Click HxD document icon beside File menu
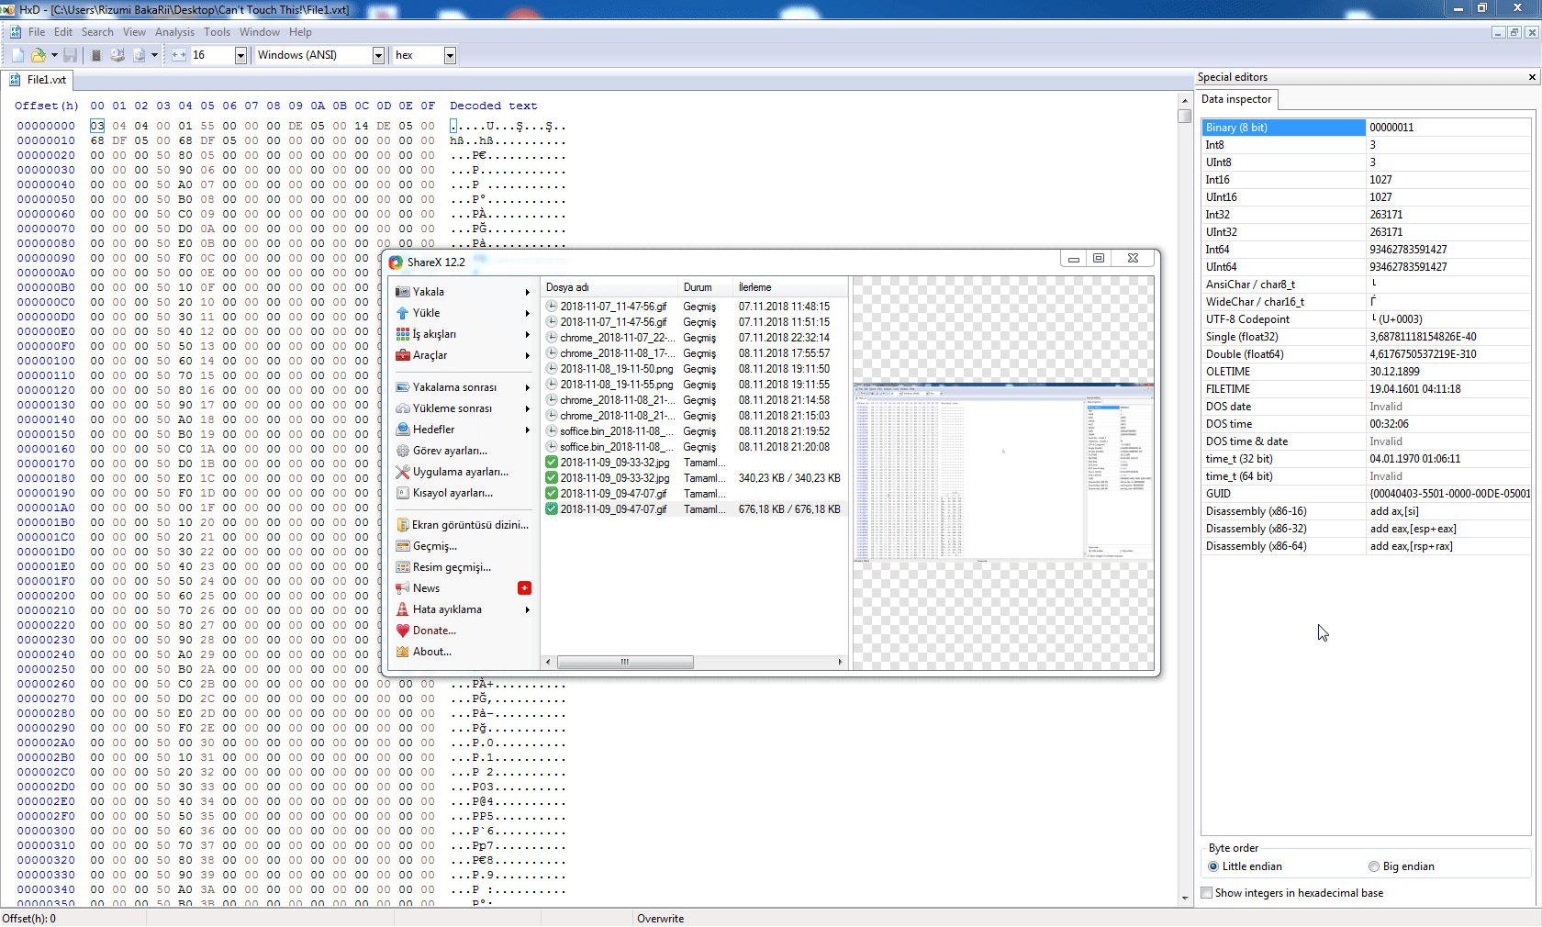 16,32
